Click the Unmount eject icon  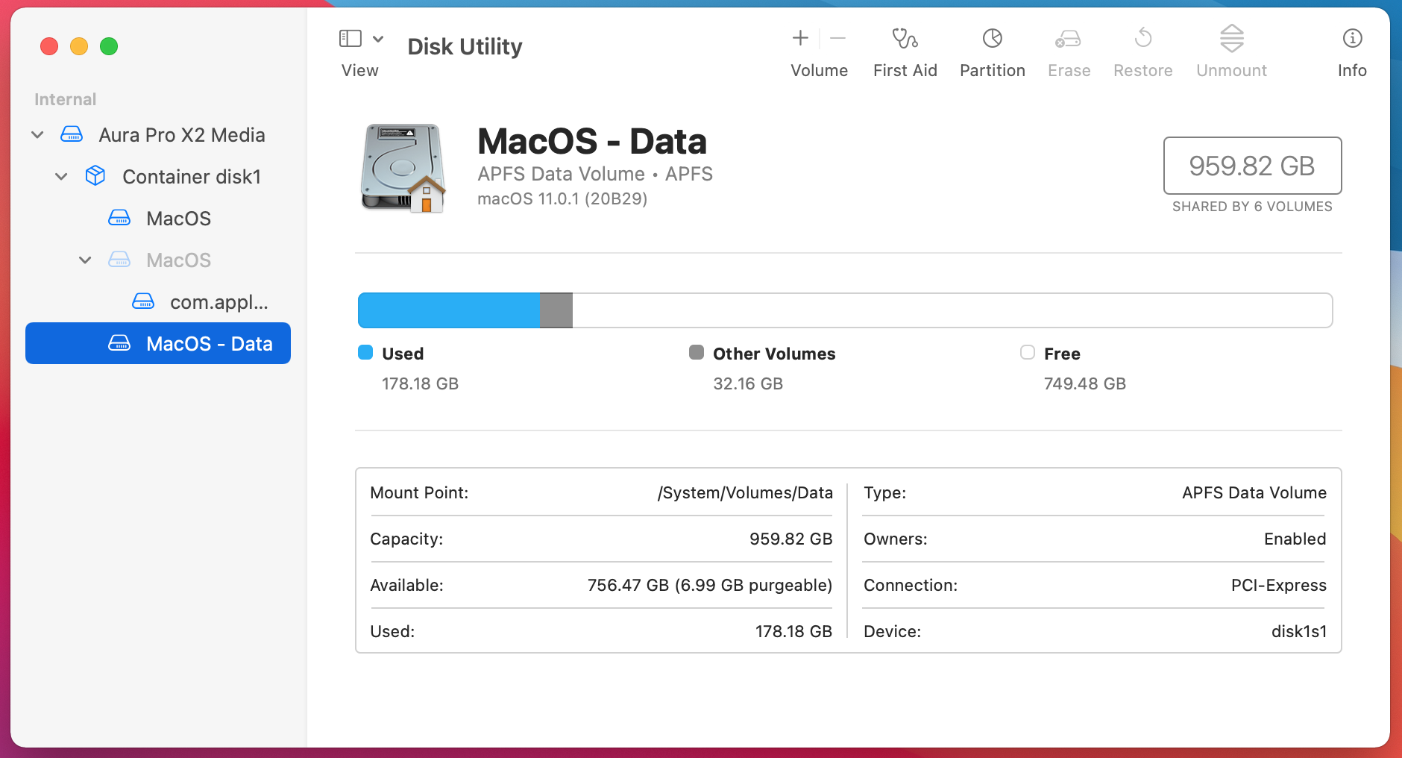pos(1232,38)
